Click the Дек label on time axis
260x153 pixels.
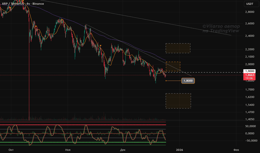pyautogui.click(x=123, y=150)
